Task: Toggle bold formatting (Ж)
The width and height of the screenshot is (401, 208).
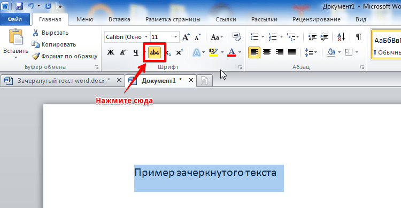Action: 111,52
